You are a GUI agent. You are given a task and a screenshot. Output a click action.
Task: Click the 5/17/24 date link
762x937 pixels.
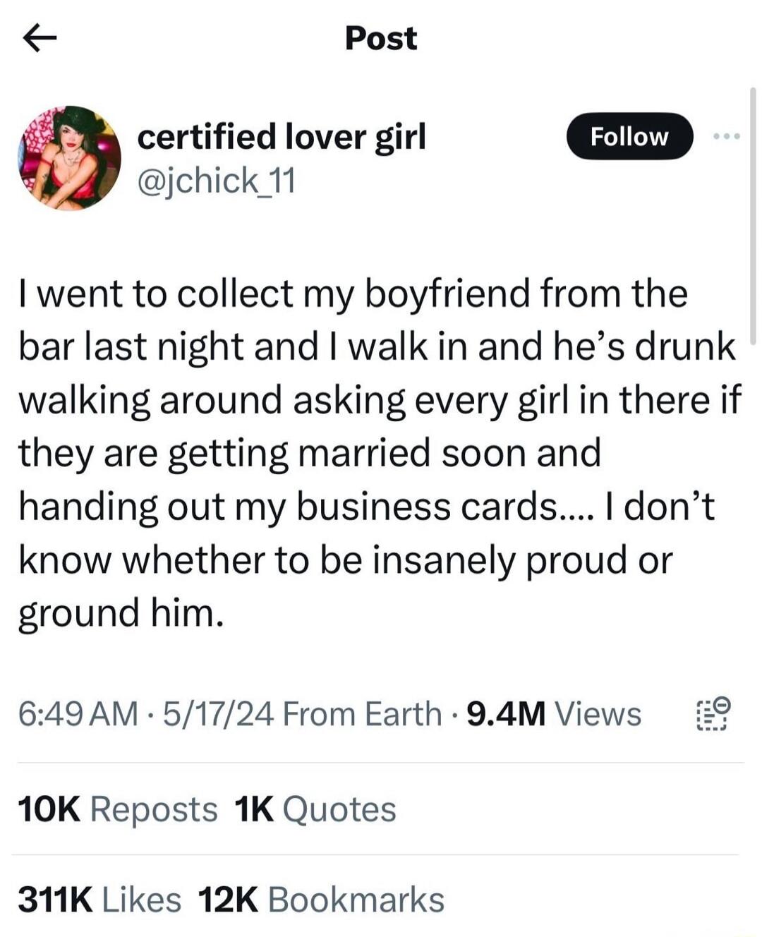click(x=216, y=713)
